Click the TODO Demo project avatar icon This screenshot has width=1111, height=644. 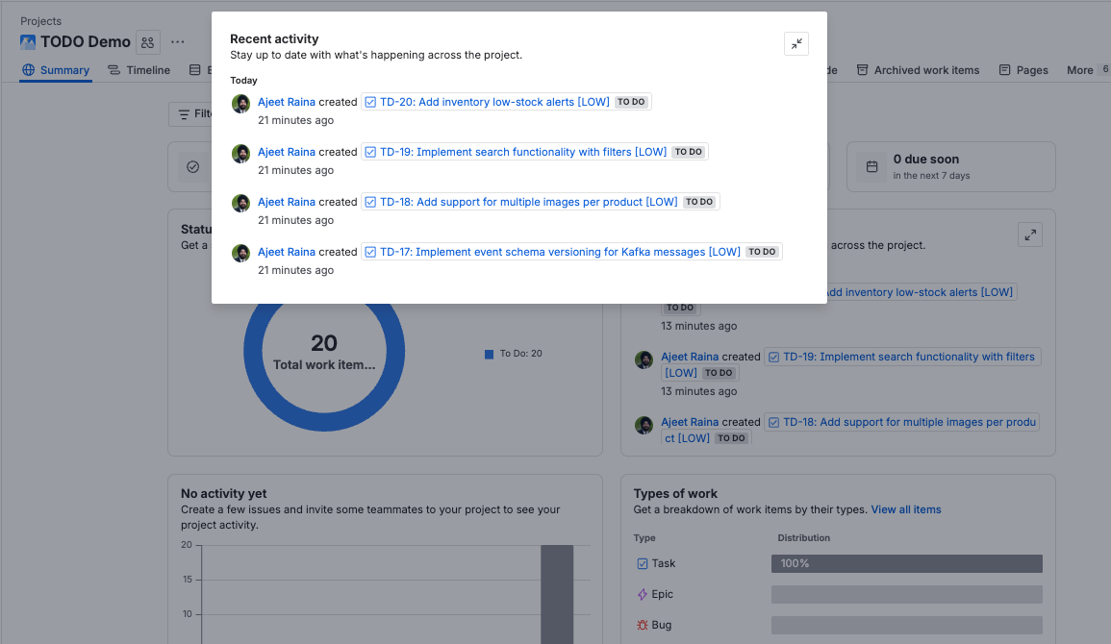click(x=28, y=42)
